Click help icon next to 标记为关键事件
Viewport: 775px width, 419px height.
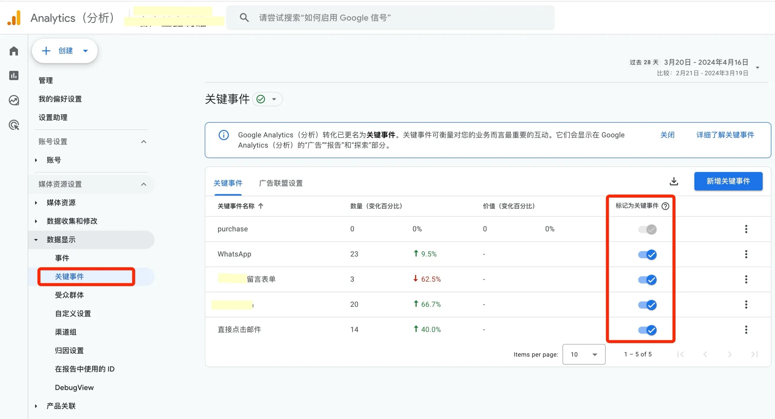(x=665, y=206)
